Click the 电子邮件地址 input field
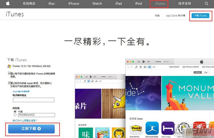214x138 pixels. click(34, 100)
